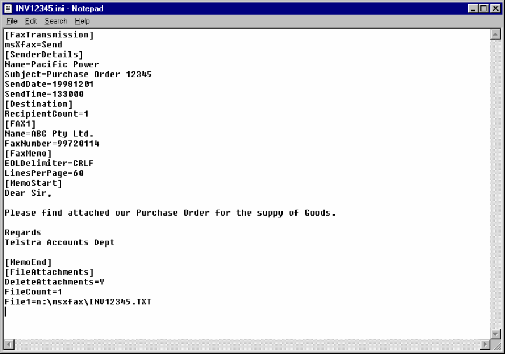Click the word 'Please' in the memo
The height and width of the screenshot is (354, 505).
pos(20,213)
